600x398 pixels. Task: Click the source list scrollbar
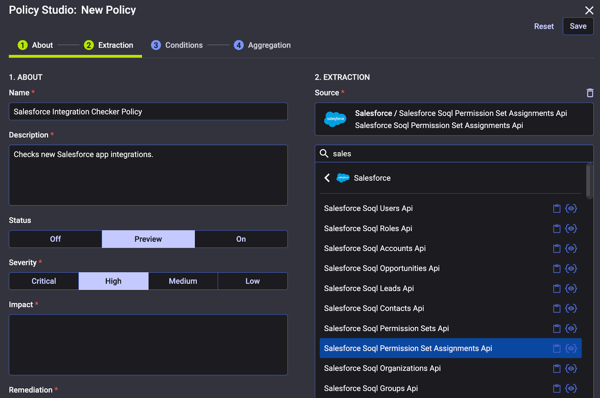(588, 181)
